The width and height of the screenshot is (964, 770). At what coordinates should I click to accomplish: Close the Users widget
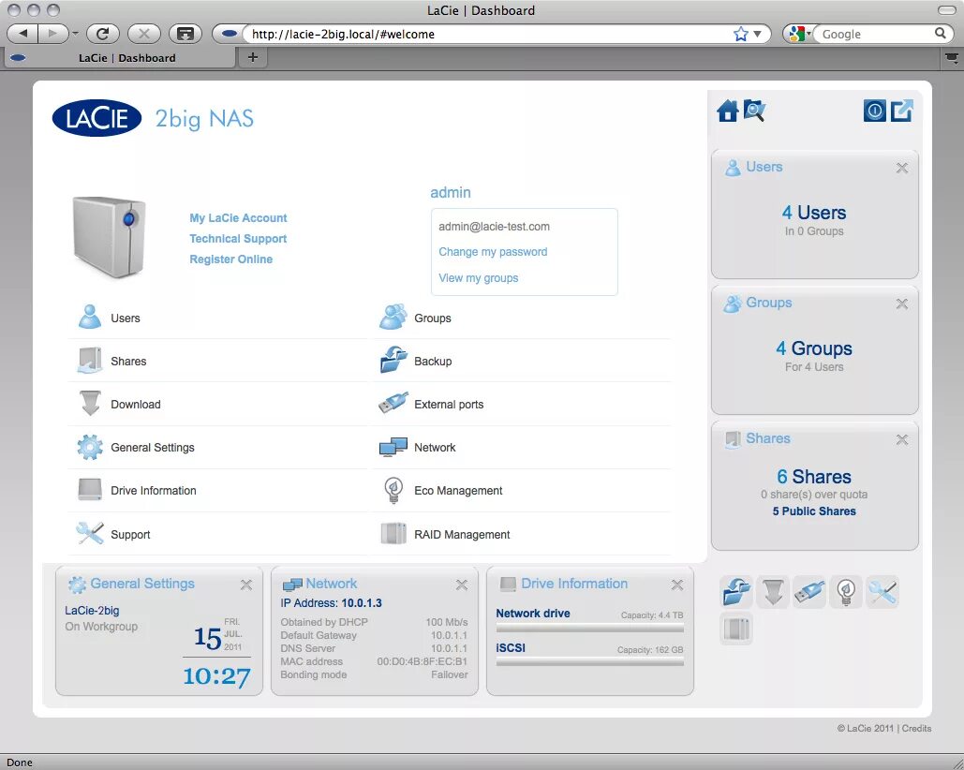point(902,168)
